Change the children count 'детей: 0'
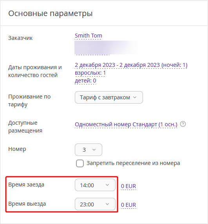Viewport: 208px width, 224px height. 85,81
